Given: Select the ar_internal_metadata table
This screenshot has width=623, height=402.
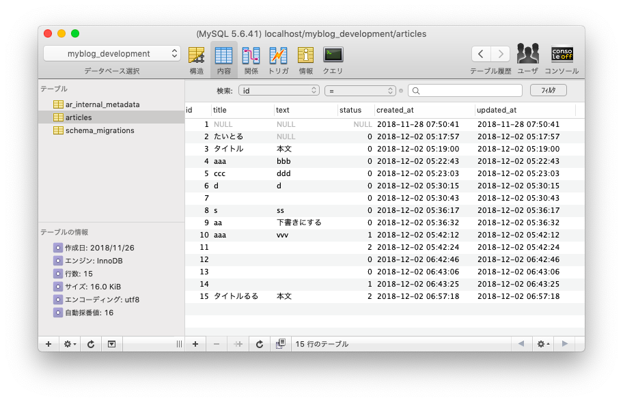Looking at the screenshot, I should click(111, 104).
